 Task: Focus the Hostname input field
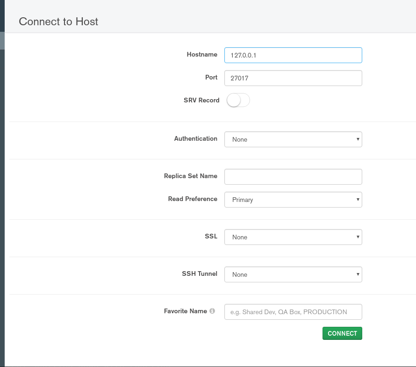coord(293,55)
